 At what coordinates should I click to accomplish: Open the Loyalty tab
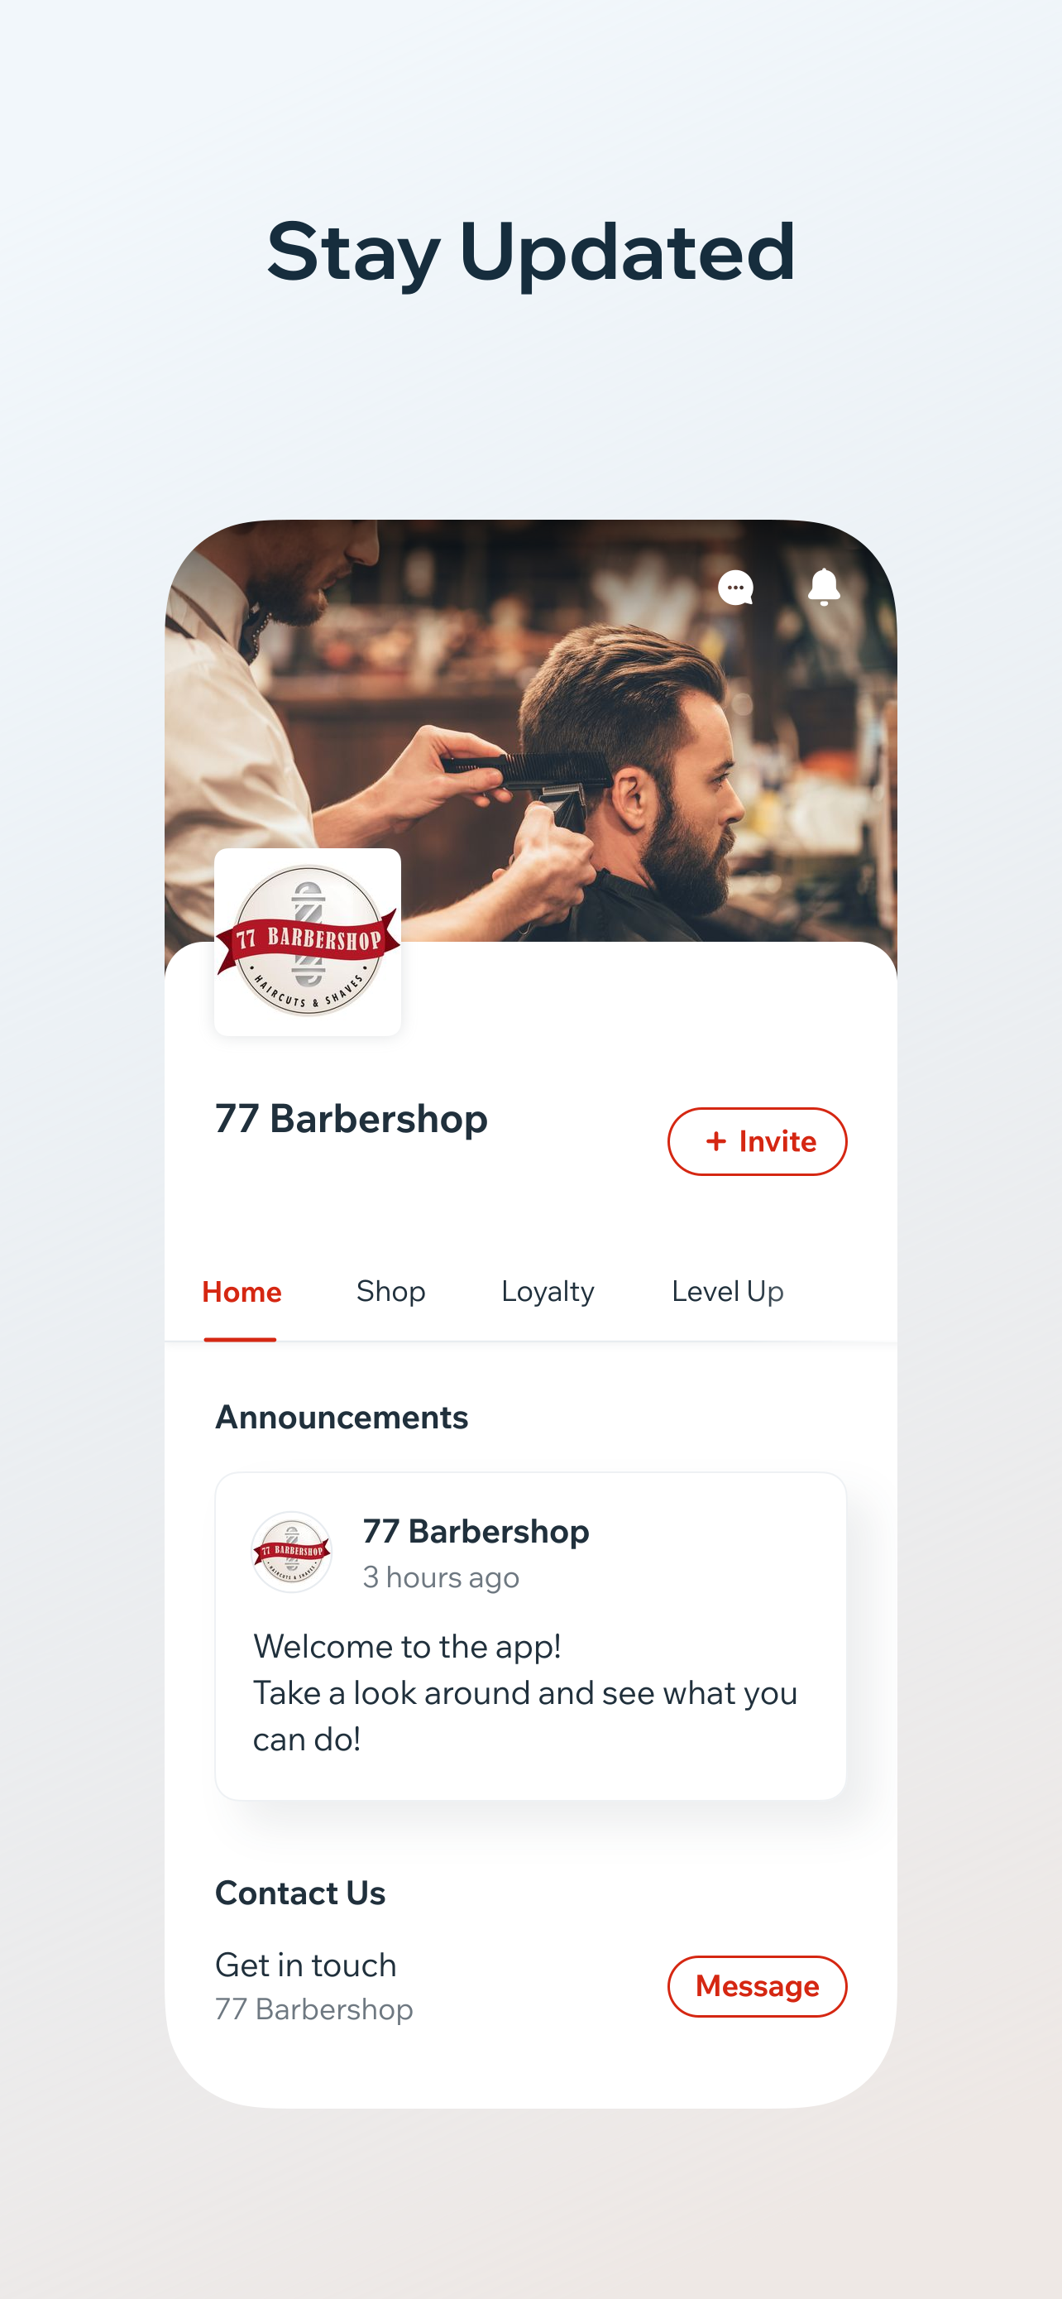pos(548,1291)
